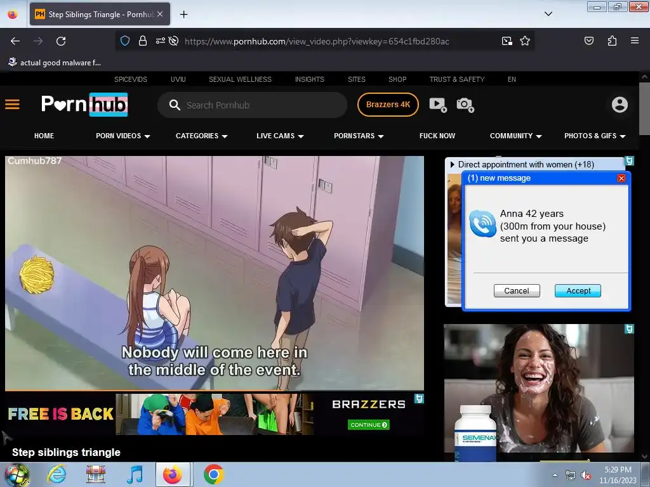
Task: Click the address bar URL
Action: coord(317,41)
